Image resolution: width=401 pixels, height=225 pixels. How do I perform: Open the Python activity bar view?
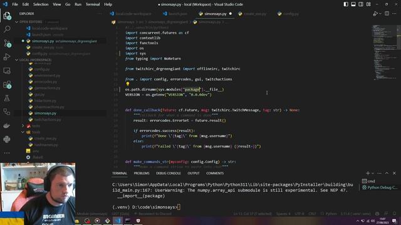[7, 139]
